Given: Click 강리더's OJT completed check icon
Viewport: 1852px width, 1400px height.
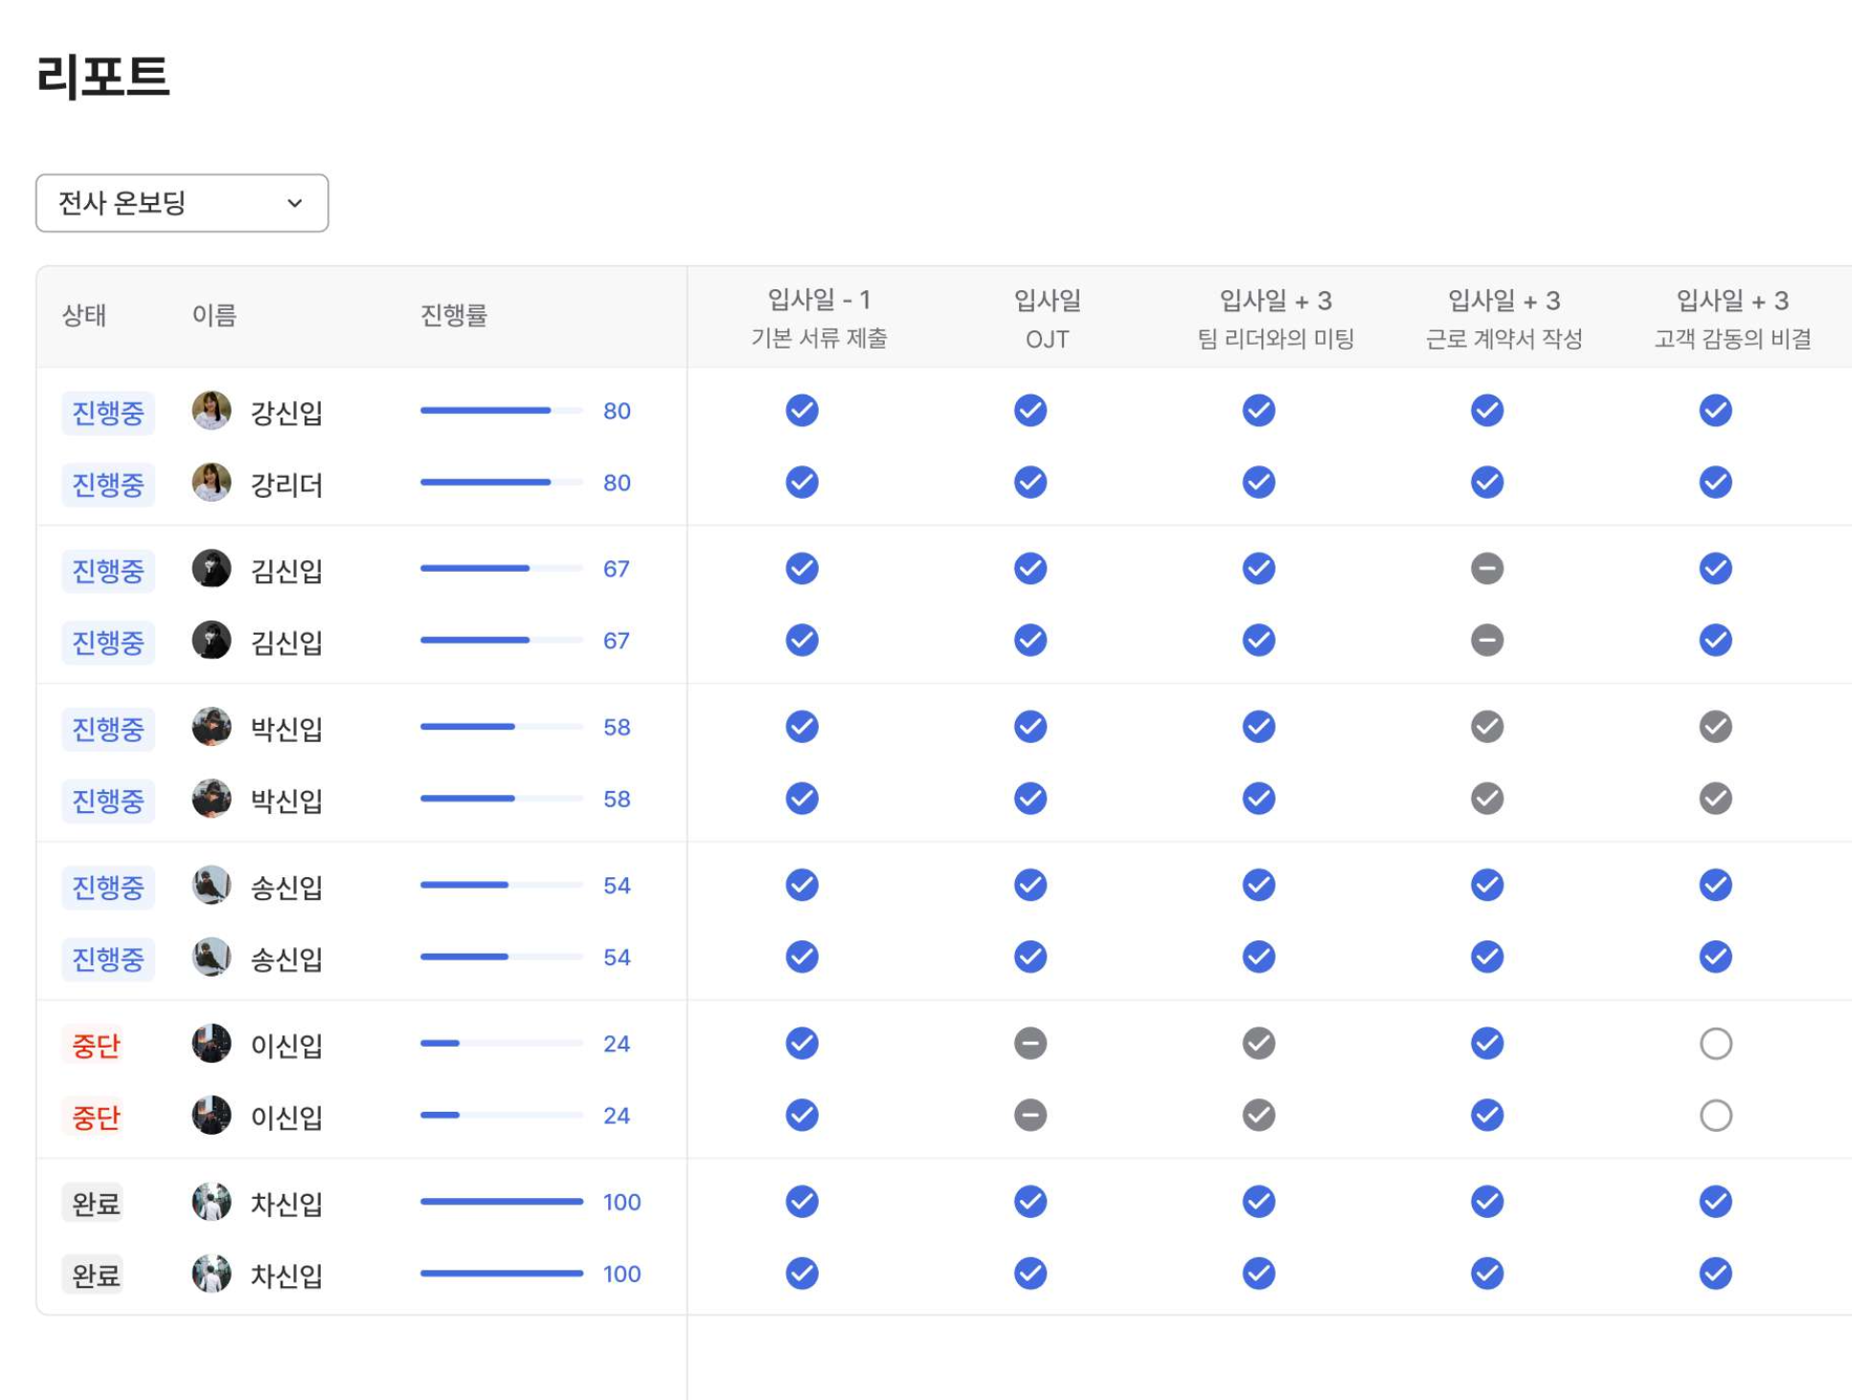Looking at the screenshot, I should tap(1029, 483).
